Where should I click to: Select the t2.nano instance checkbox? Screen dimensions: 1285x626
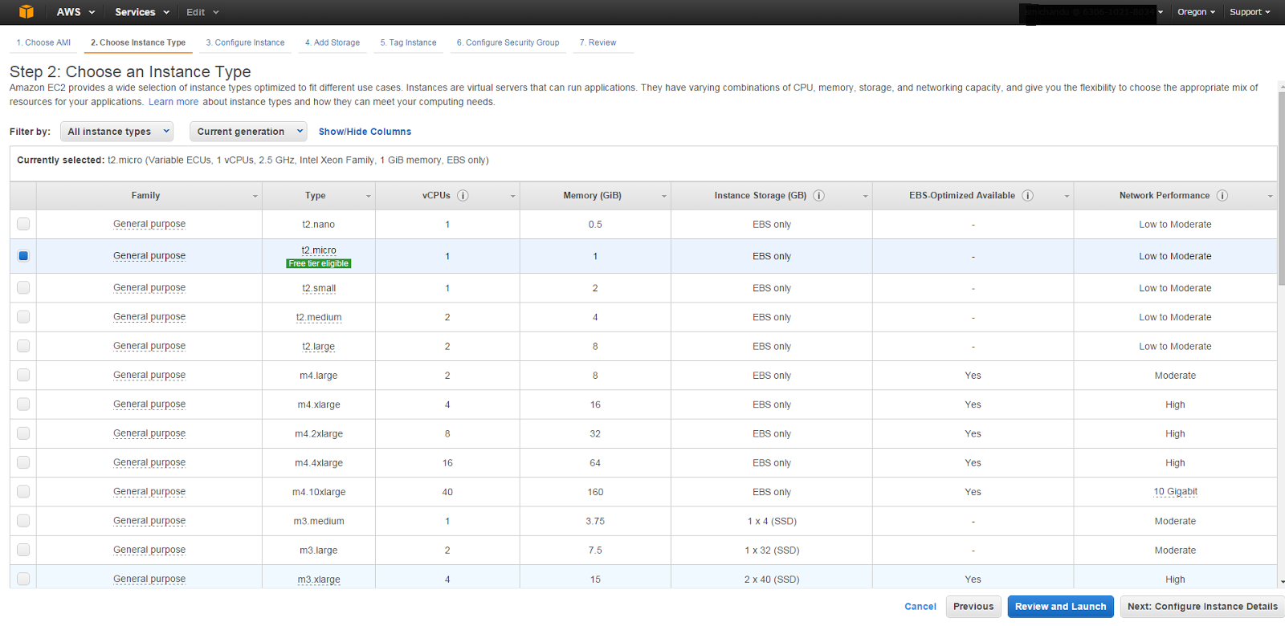(23, 224)
